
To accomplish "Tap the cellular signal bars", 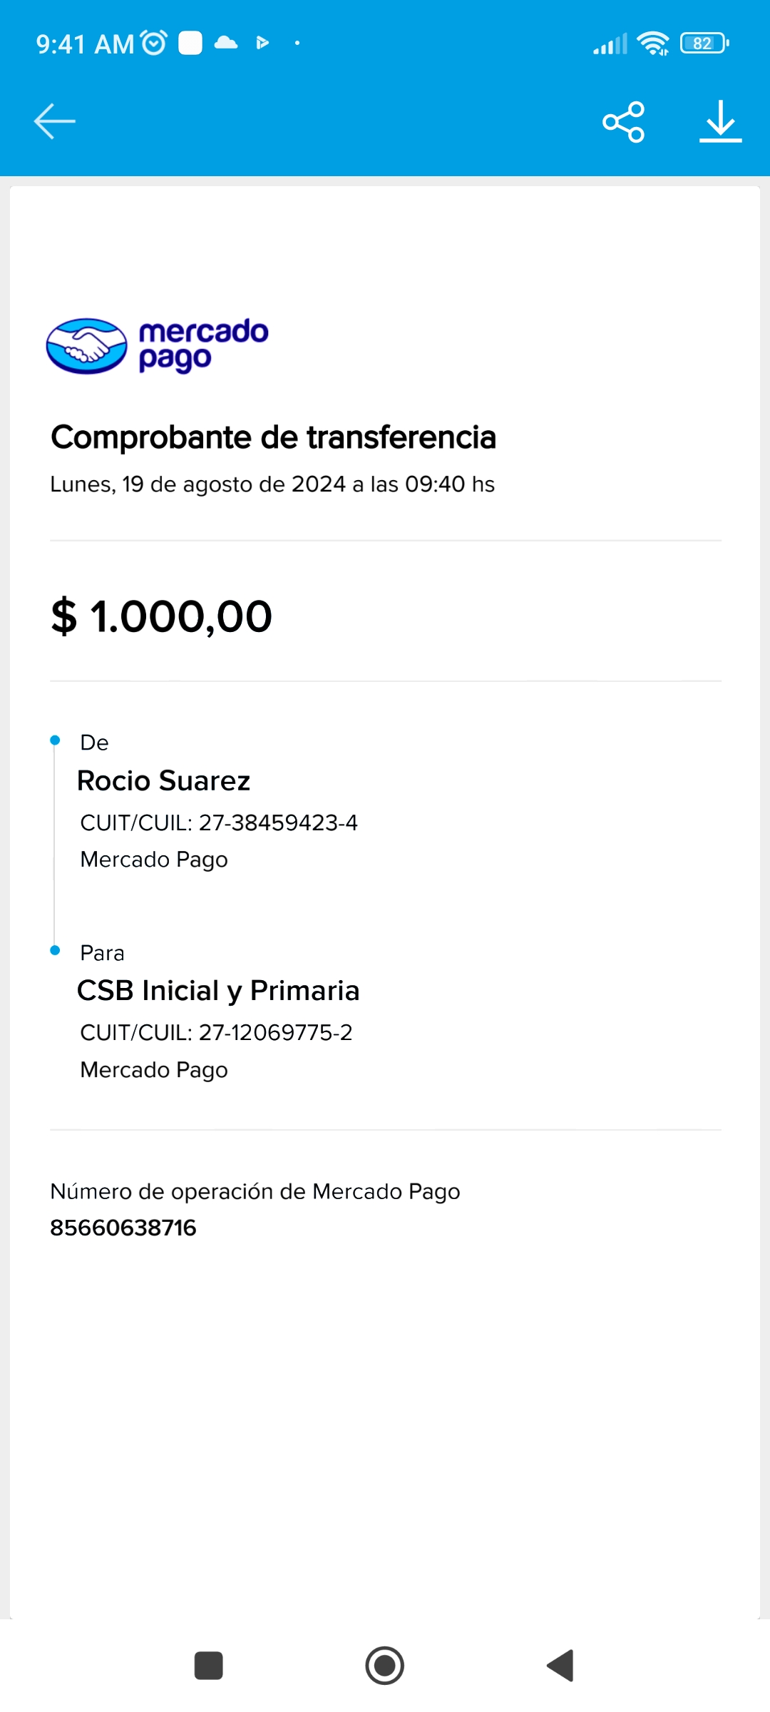I will point(610,44).
